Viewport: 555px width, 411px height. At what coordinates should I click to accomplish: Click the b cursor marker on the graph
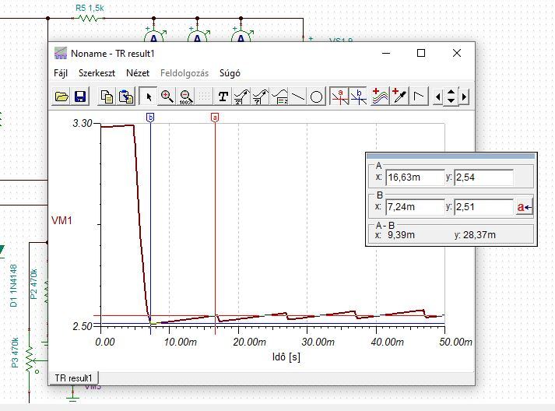point(150,118)
